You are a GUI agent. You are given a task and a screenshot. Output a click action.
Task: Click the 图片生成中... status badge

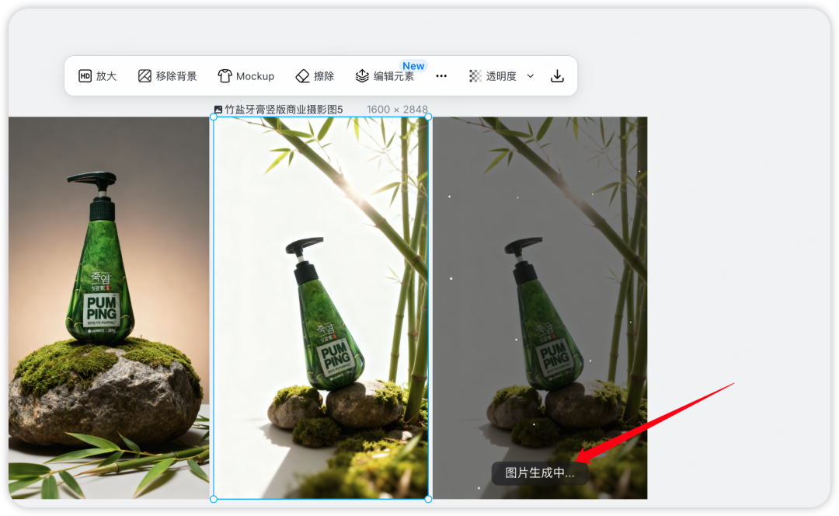point(540,473)
